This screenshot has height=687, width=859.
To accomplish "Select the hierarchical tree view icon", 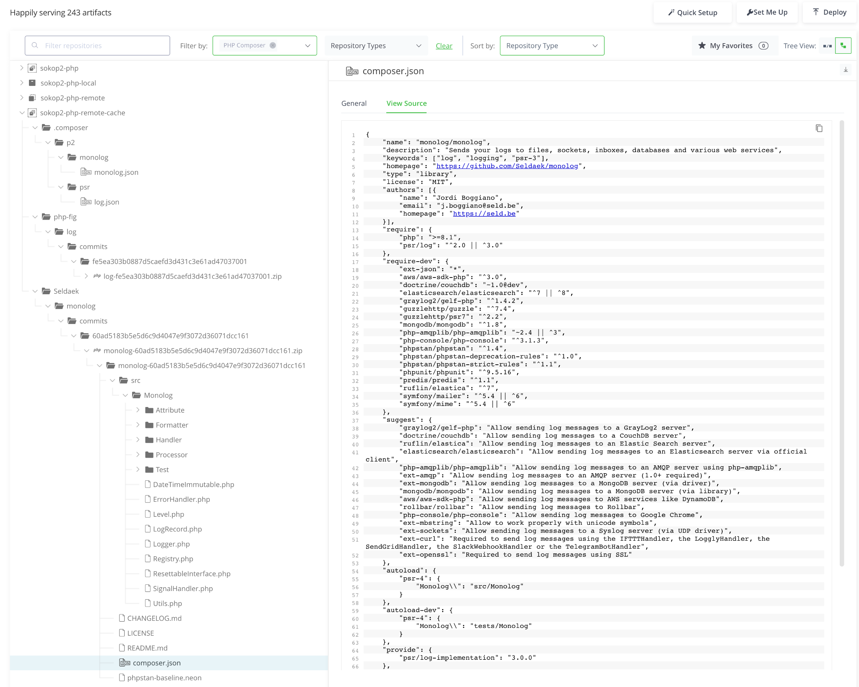I will point(843,46).
